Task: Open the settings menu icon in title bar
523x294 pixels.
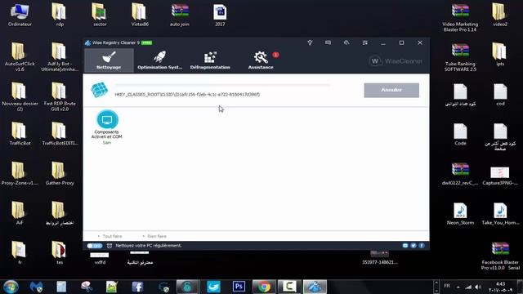Action: [365, 42]
